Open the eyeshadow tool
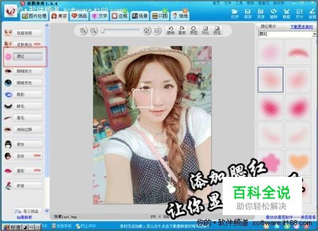Screen dimensions: 318x231 (28, 95)
